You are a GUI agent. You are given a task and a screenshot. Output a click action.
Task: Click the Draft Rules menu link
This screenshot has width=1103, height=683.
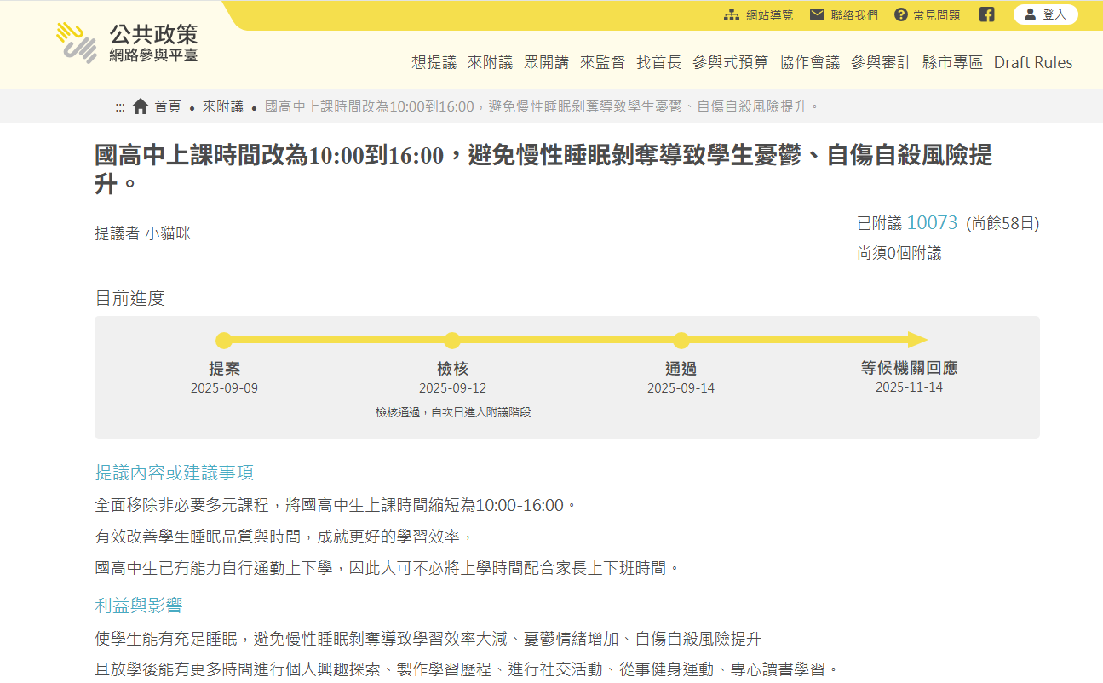pyautogui.click(x=1032, y=62)
